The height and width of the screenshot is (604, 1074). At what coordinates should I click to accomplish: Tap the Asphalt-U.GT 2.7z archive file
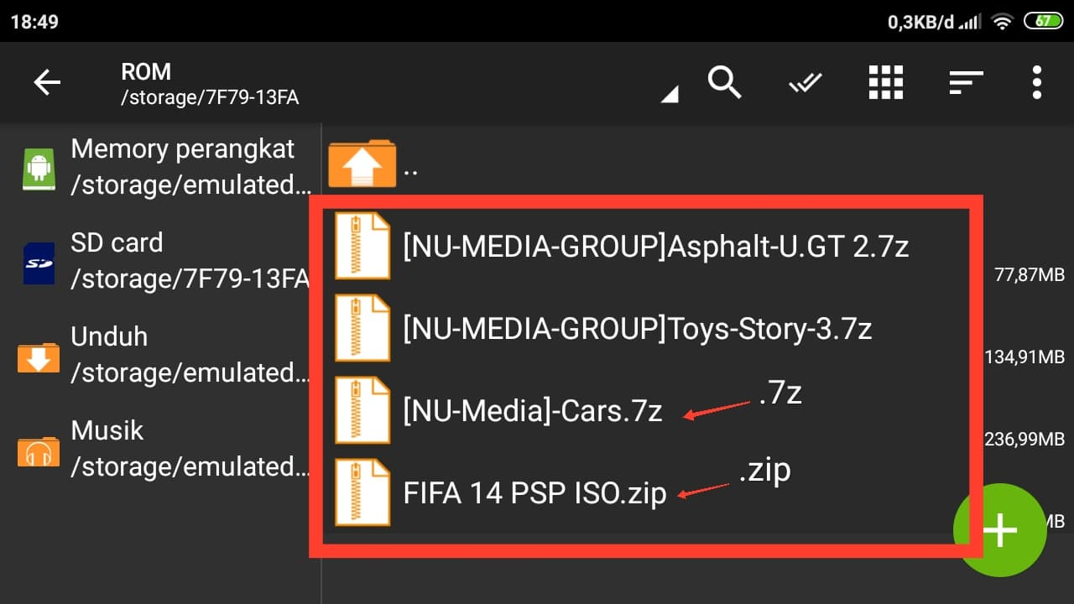(655, 247)
